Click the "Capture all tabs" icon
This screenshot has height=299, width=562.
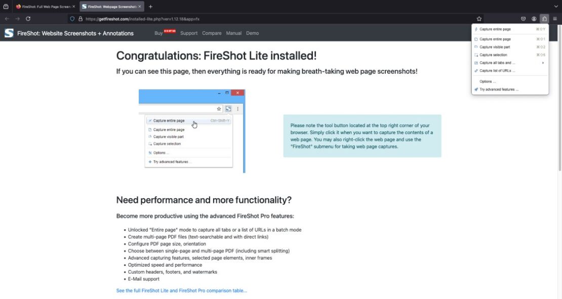click(x=476, y=62)
